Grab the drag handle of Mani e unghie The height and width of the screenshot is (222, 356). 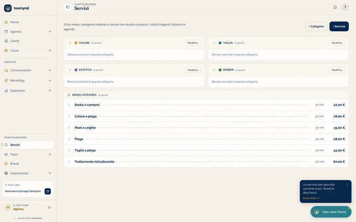(x=69, y=128)
